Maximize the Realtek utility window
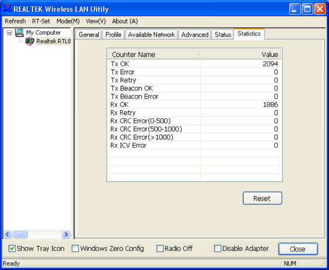 tap(307, 9)
